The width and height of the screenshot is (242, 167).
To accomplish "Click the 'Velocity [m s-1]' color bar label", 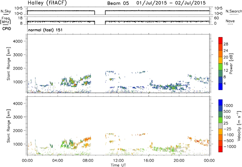I will tap(239, 126).
